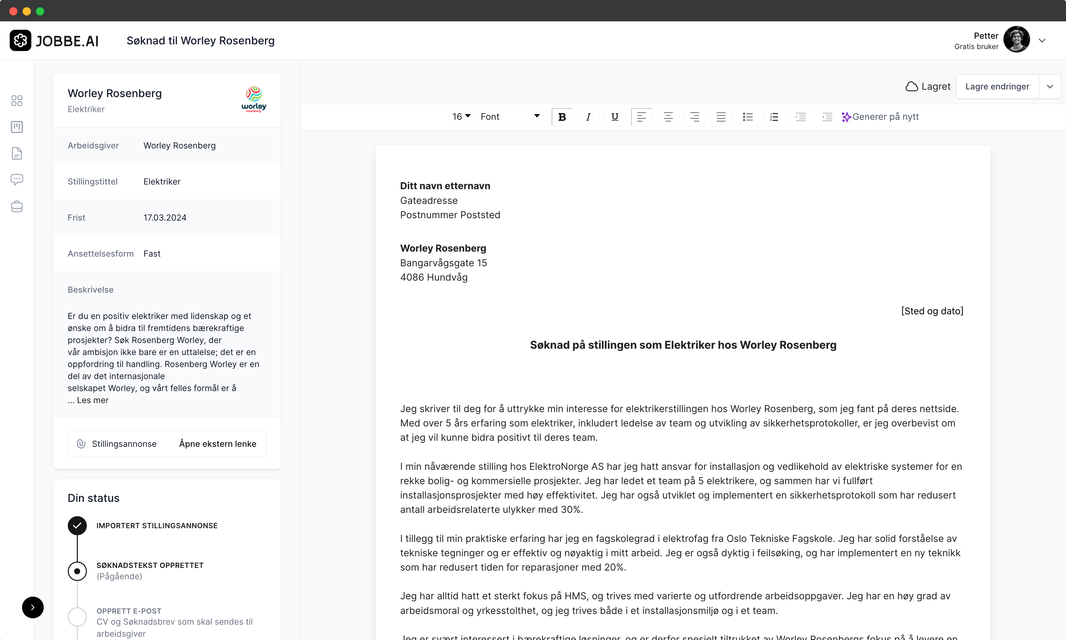The width and height of the screenshot is (1066, 640).
Task: Insert a numbered list
Action: point(774,117)
